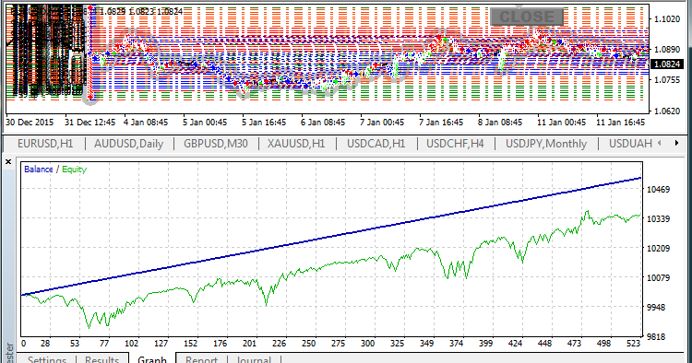The height and width of the screenshot is (363, 692).
Task: Click the 7 Jan 16:45 time label
Action: click(441, 123)
